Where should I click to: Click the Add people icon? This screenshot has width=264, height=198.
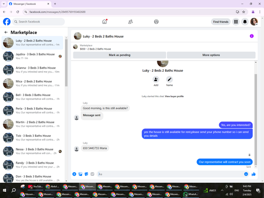point(156,80)
